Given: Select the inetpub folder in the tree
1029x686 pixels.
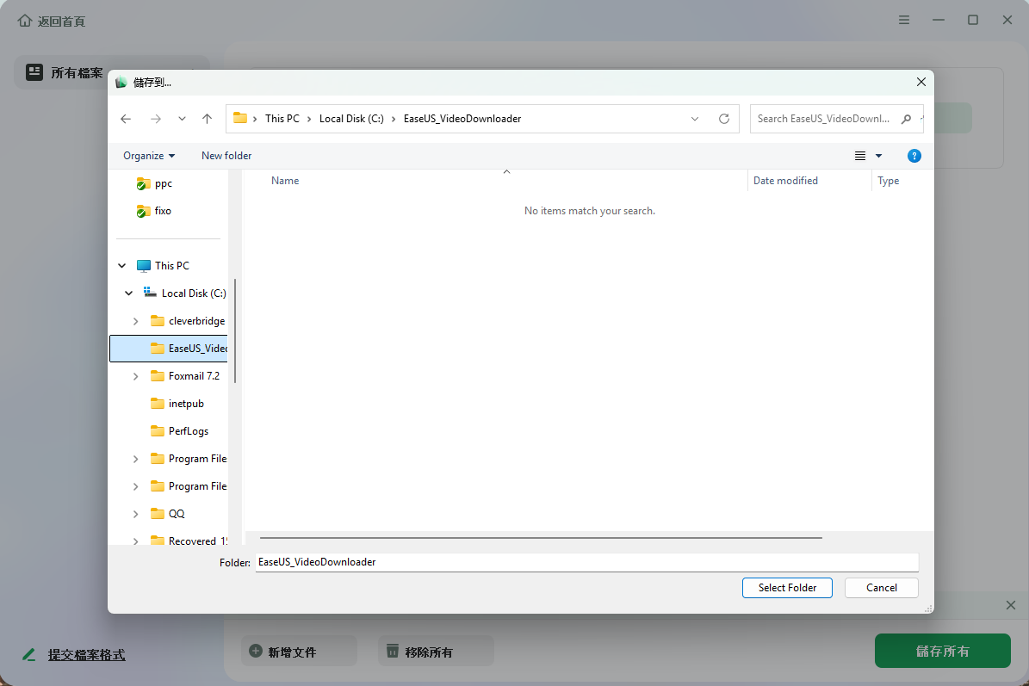Looking at the screenshot, I should 186,404.
